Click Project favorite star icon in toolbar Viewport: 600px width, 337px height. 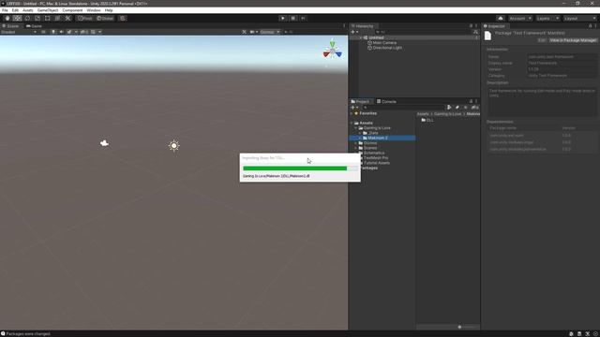coord(465,108)
